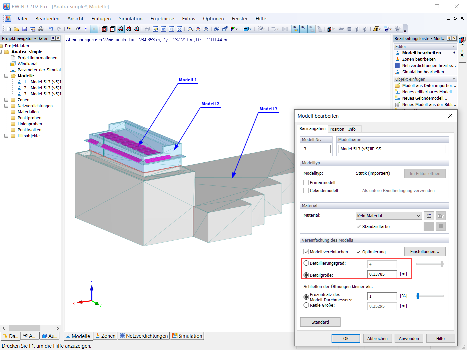Image resolution: width=467 pixels, height=350 pixels.
Task: Open the Simulation menu
Action: [x=130, y=19]
